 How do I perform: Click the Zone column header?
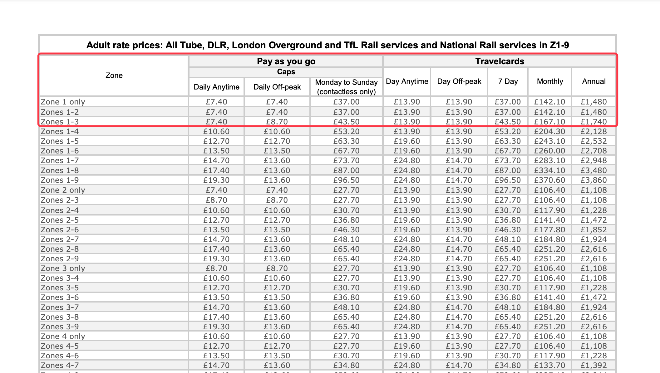pyautogui.click(x=114, y=75)
